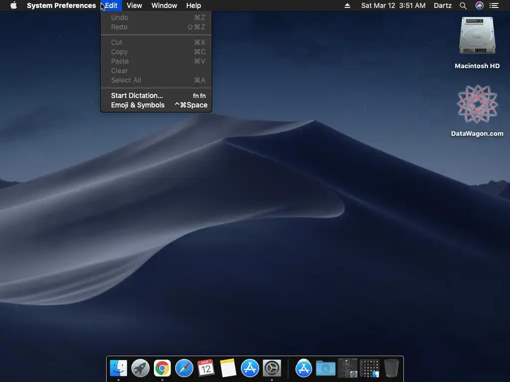Open the Help menu
This screenshot has width=510, height=382.
[194, 5]
